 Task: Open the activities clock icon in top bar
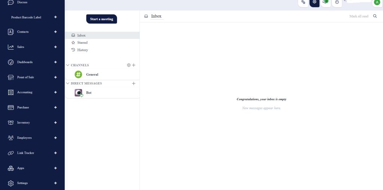(337, 2)
